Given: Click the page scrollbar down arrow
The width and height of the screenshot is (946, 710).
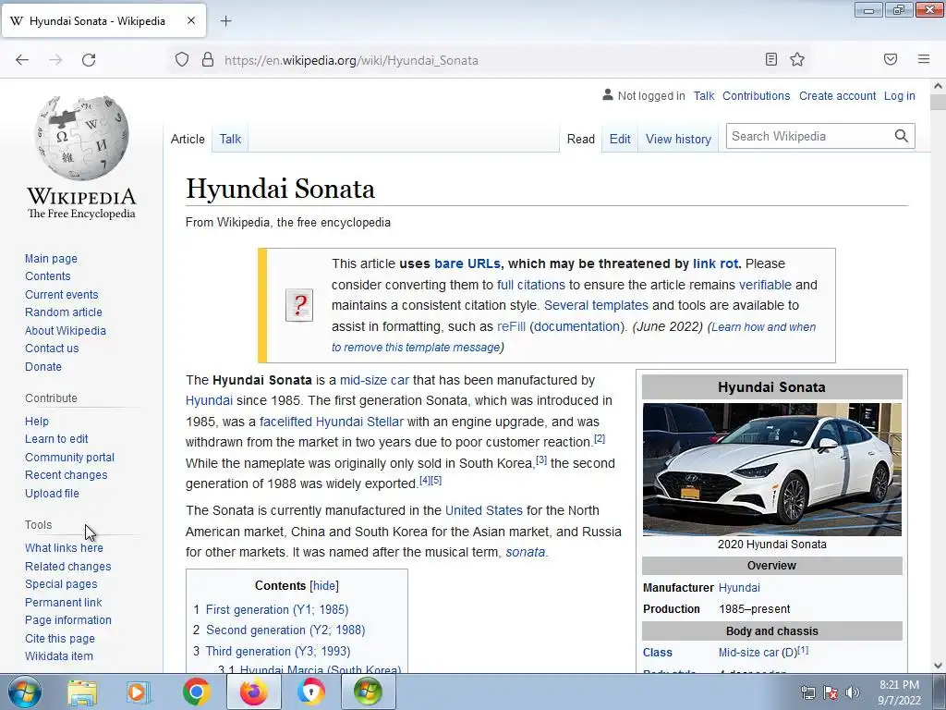Looking at the screenshot, I should click(938, 666).
